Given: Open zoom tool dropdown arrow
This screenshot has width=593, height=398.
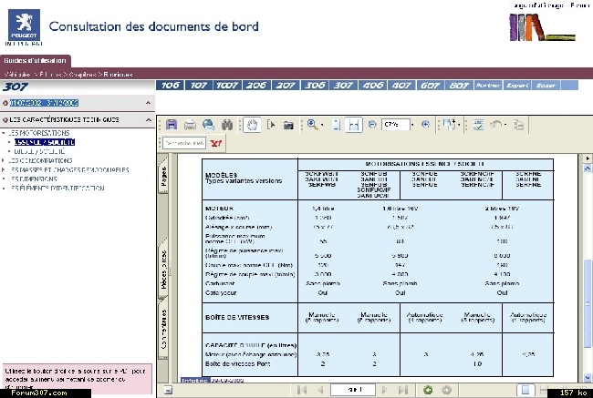Looking at the screenshot, I should pos(322,125).
